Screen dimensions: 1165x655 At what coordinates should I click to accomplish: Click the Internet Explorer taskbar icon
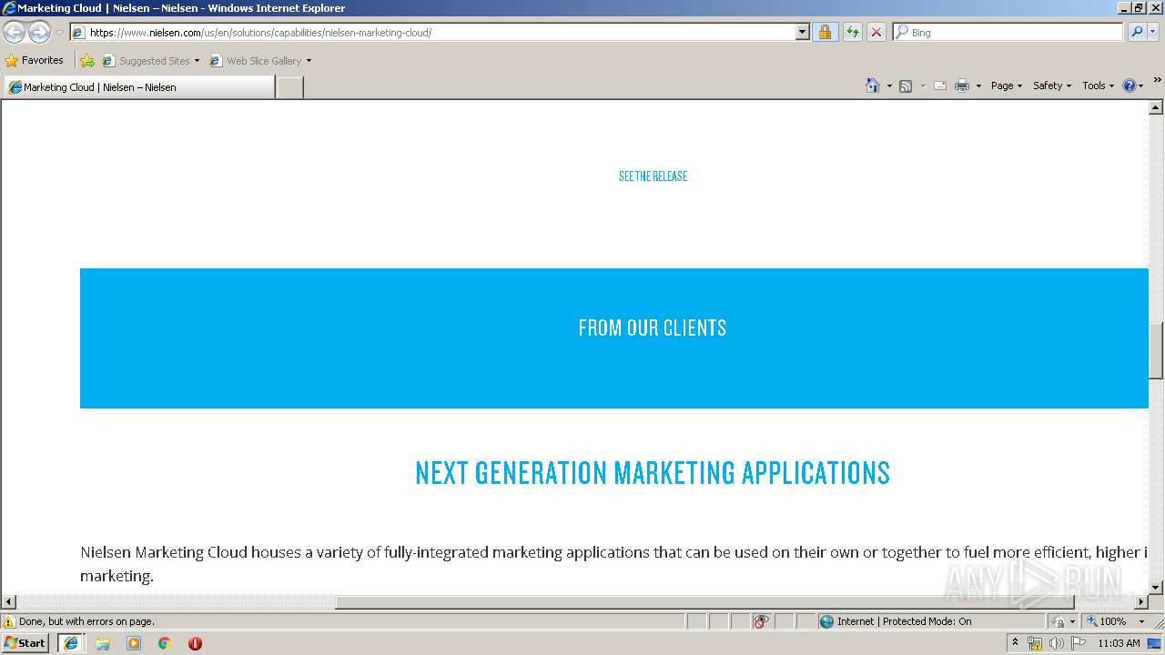[71, 643]
